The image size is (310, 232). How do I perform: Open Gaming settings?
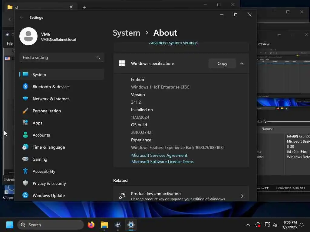tap(62, 159)
